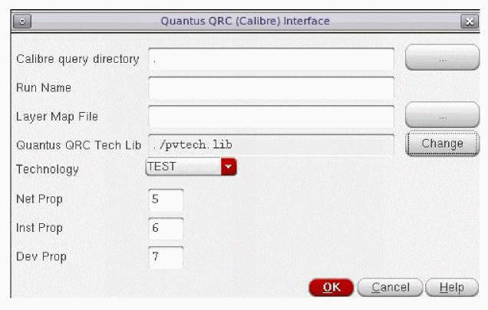Browse for a Layer Map File
The width and height of the screenshot is (488, 310).
[x=442, y=117]
